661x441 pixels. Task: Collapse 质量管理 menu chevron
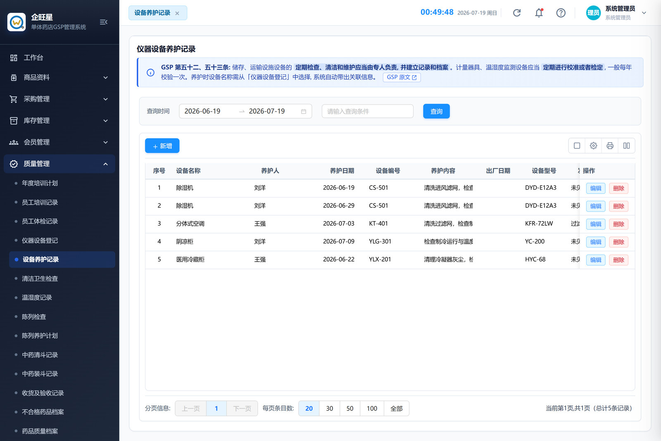106,164
